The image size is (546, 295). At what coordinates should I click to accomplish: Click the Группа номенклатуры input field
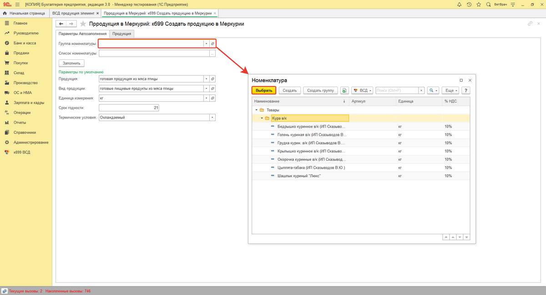click(x=151, y=44)
